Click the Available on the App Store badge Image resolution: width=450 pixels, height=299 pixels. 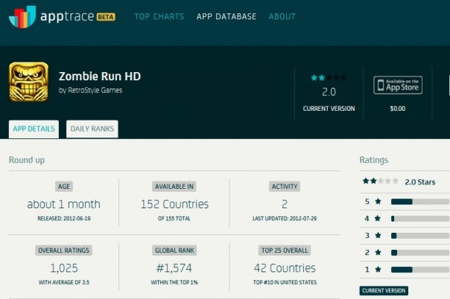point(398,85)
